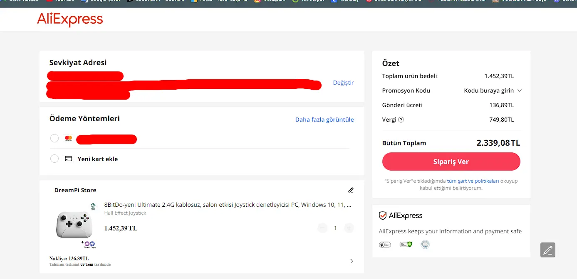Click the Toplam ürün bedeli amount 1.452,39TL
The width and height of the screenshot is (577, 279).
click(x=499, y=76)
